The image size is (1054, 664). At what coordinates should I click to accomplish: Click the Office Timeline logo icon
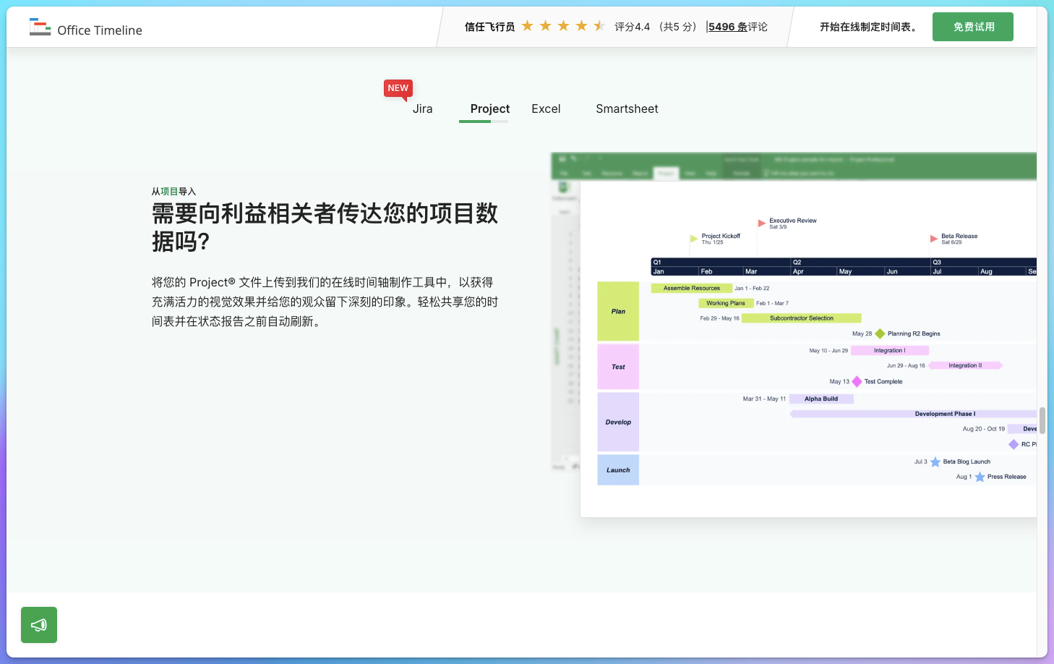40,26
